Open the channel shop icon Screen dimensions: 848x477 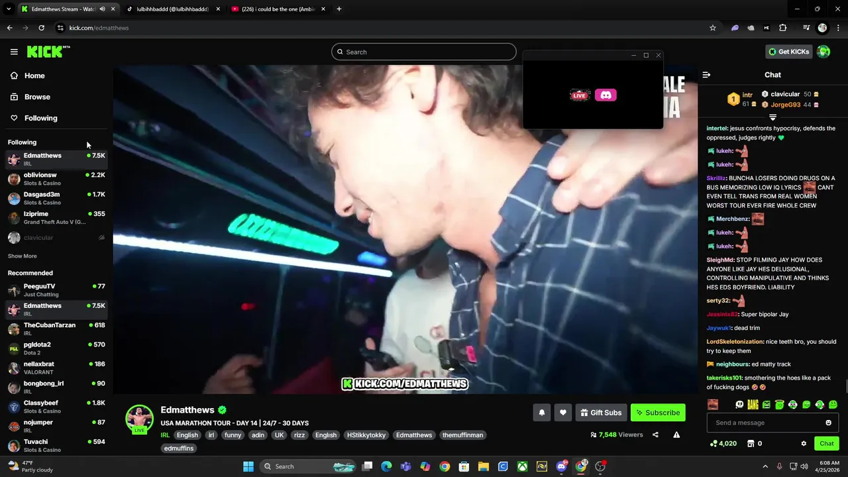pos(751,443)
